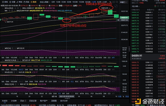Toggle 对数 logarithmic scale

click(x=120, y=97)
